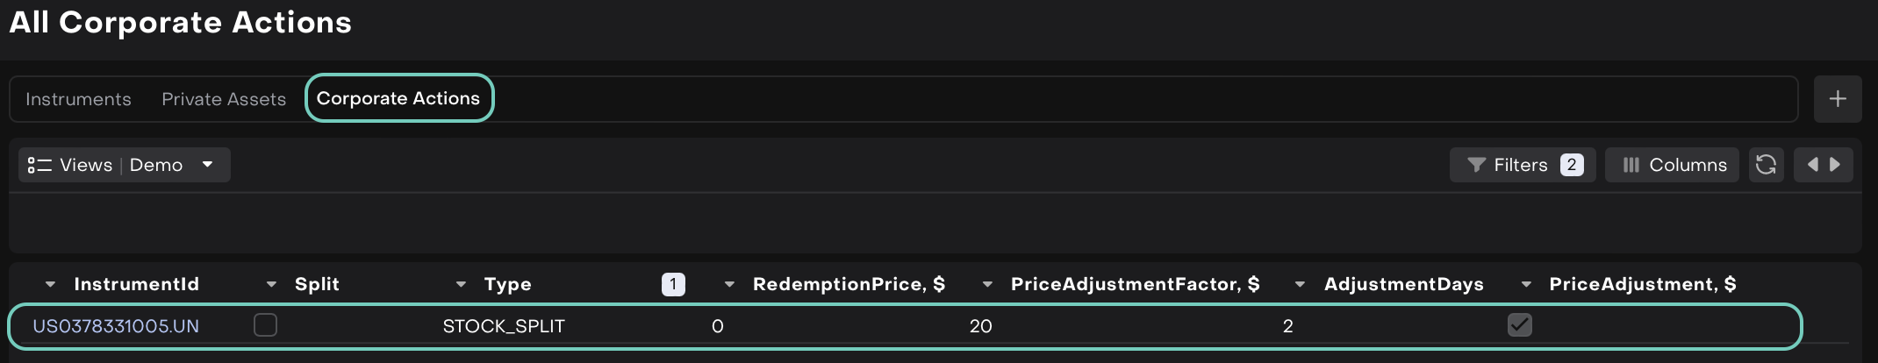Switch to the Instruments tab
Screen dimensions: 1878x363
[x=78, y=99]
